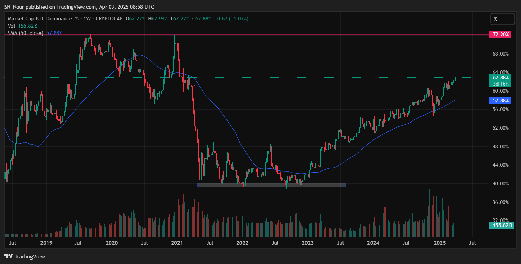Click the Vol indicator legend label
Screen dimensions: 521x264
(11, 26)
